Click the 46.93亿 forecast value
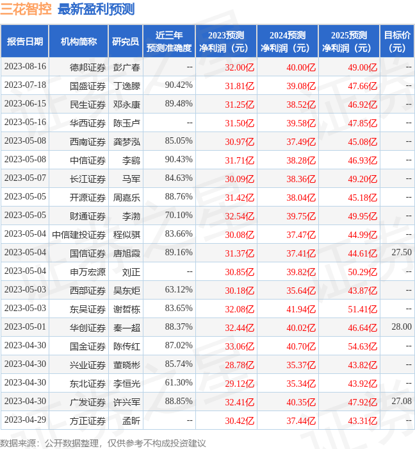Viewport: 415px width, 449px height. click(362, 160)
